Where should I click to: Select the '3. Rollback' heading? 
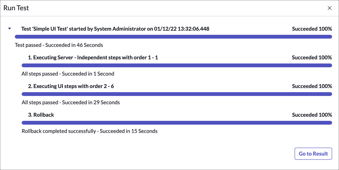41,115
